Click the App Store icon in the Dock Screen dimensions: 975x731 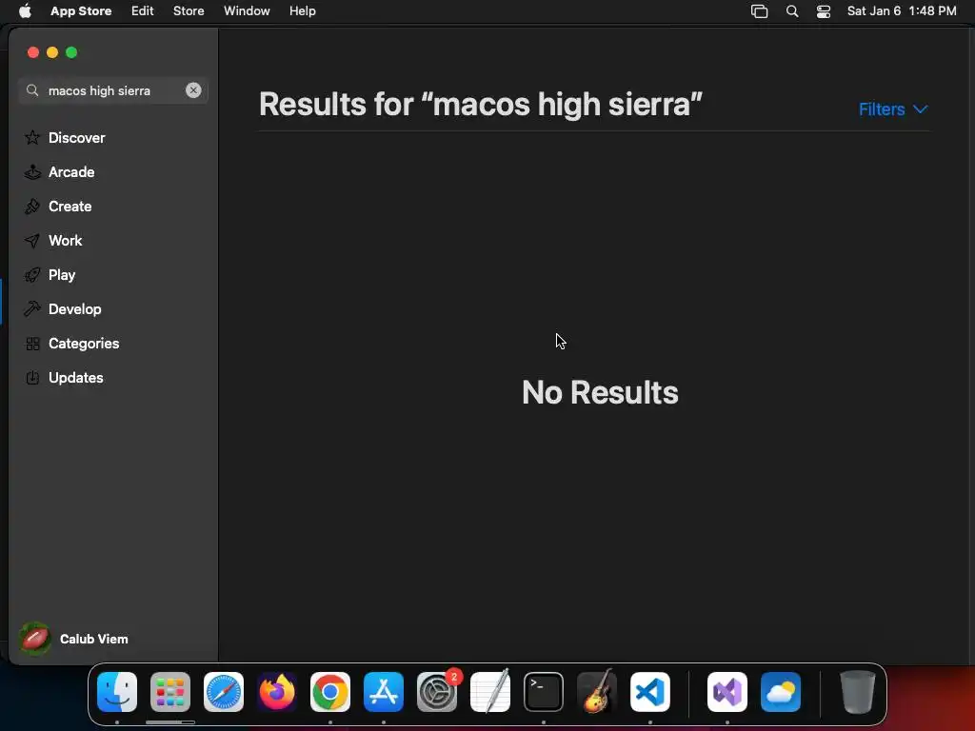point(384,692)
